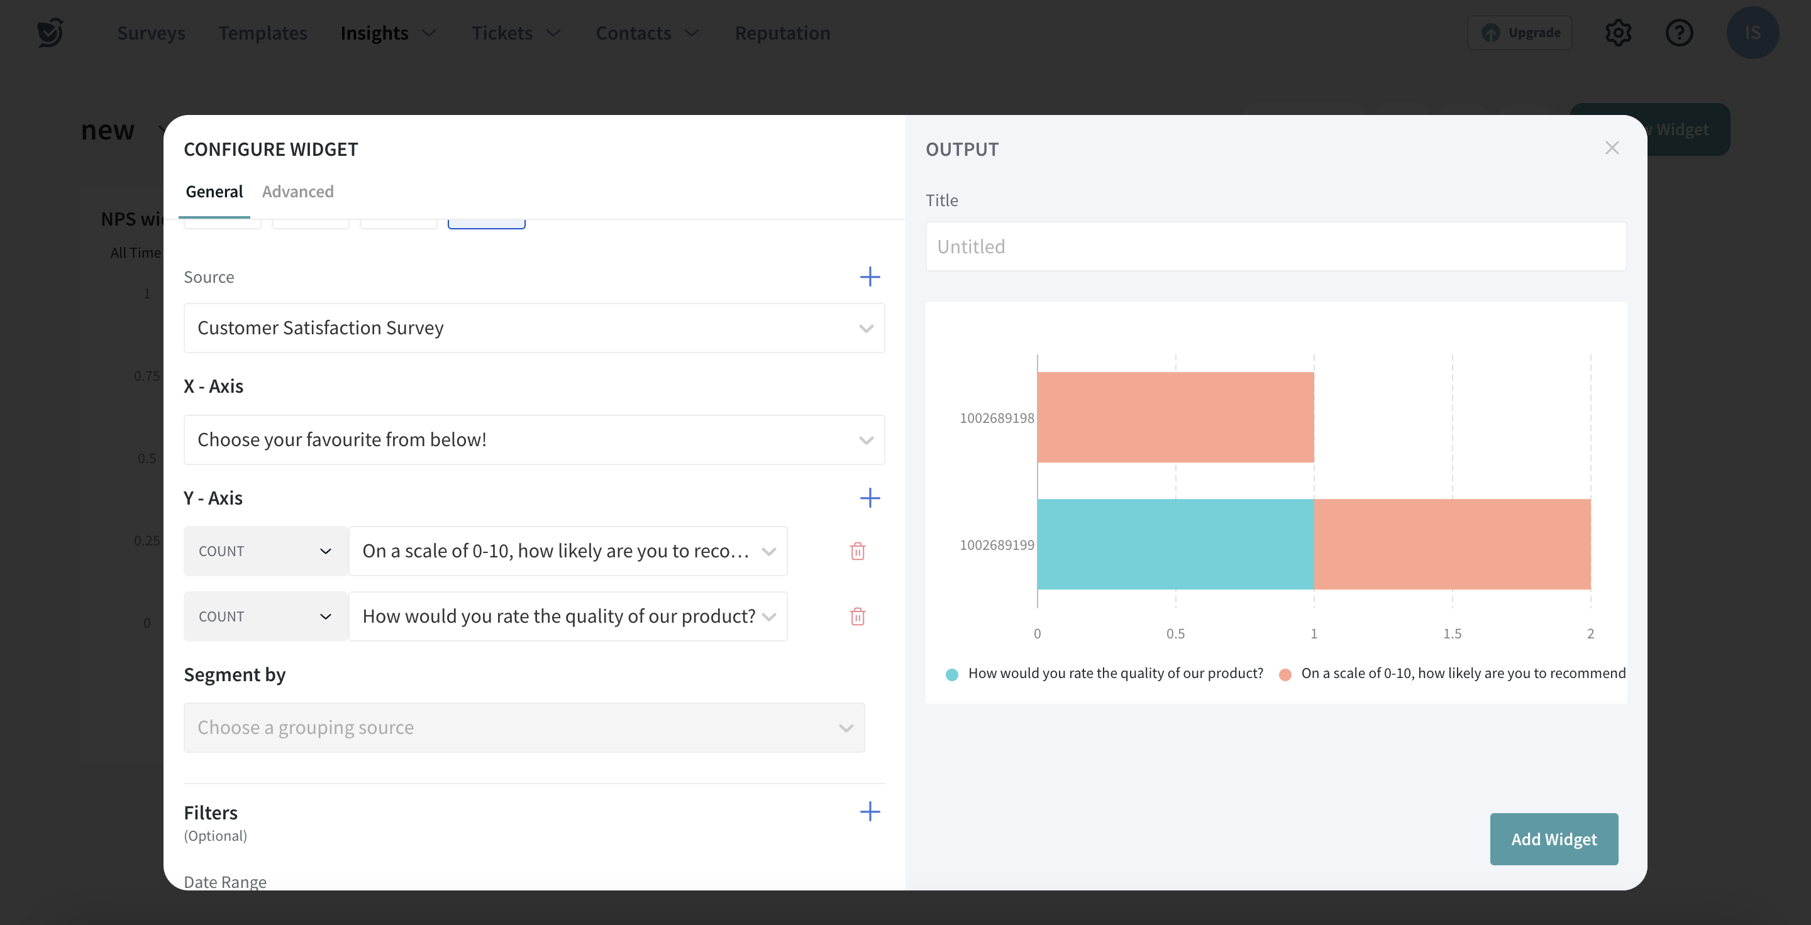Add another Y-Axis metric with plus icon
This screenshot has width=1811, height=925.
[x=870, y=498]
